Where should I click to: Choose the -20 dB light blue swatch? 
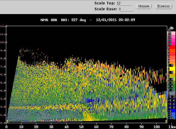(x=171, y=118)
